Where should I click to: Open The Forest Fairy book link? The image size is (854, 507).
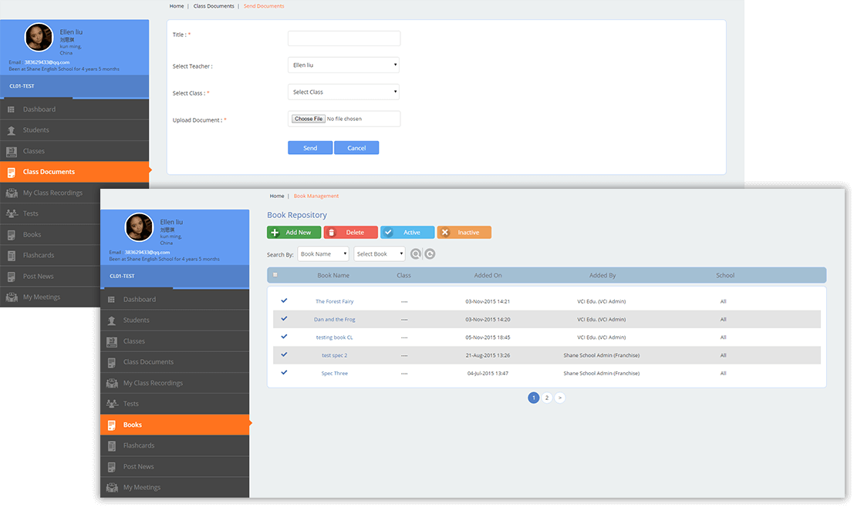coord(334,301)
